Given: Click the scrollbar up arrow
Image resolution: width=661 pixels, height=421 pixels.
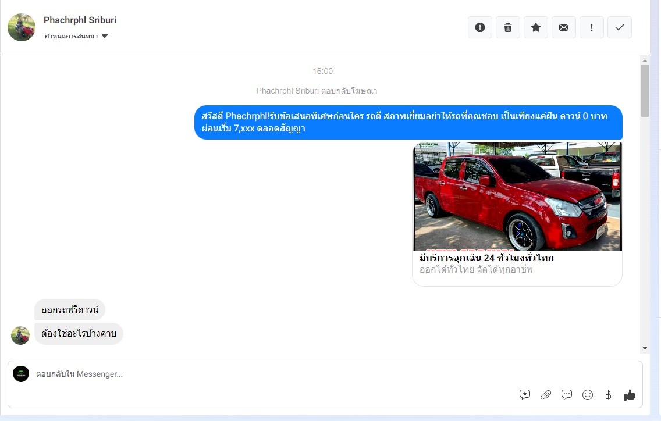Looking at the screenshot, I should (645, 60).
